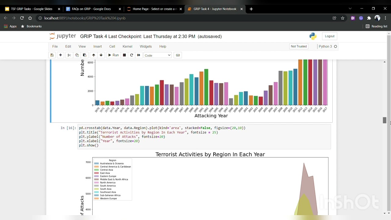Open the Apps shortcut in bookmarks bar
Screen dimensions: 391x220
[10, 26]
